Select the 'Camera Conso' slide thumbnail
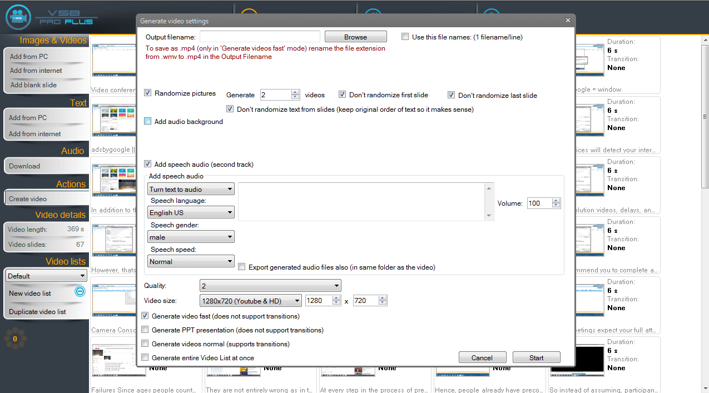 coord(113,299)
